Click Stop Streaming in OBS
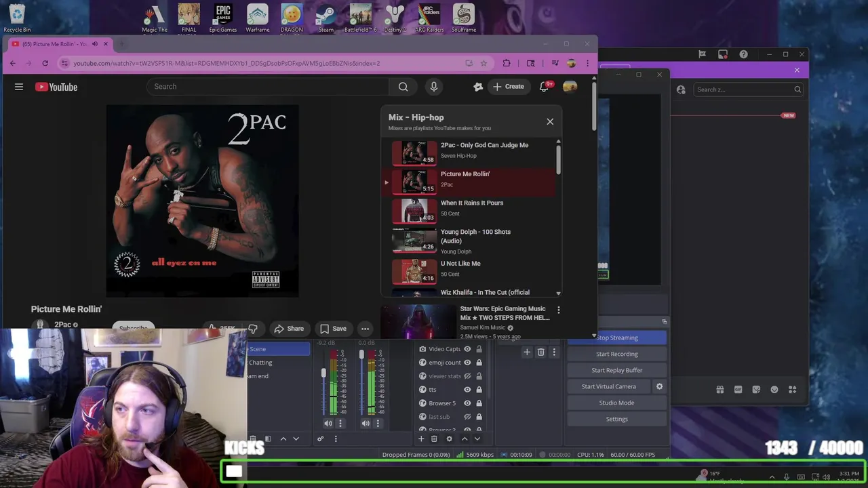 coord(617,338)
